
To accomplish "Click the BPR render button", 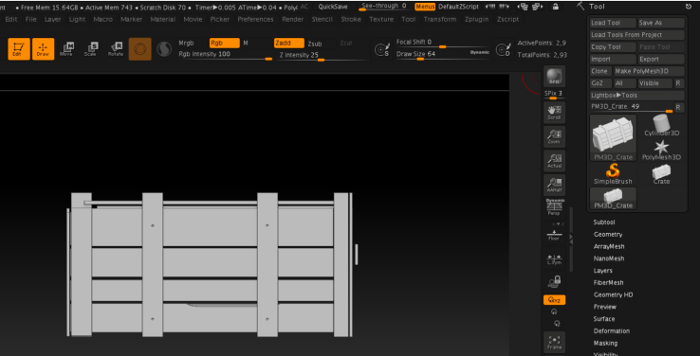I will tap(554, 76).
